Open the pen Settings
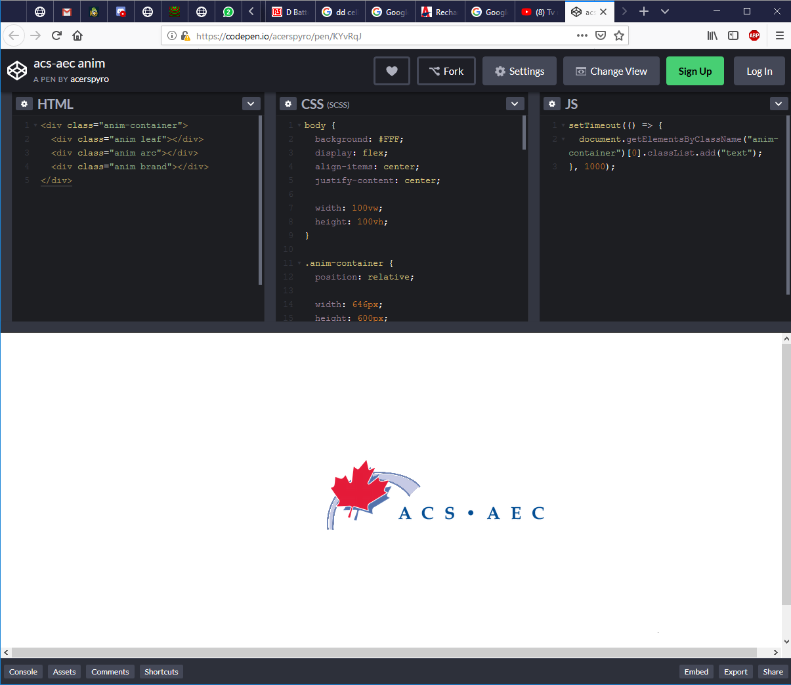791x685 pixels. click(x=519, y=71)
